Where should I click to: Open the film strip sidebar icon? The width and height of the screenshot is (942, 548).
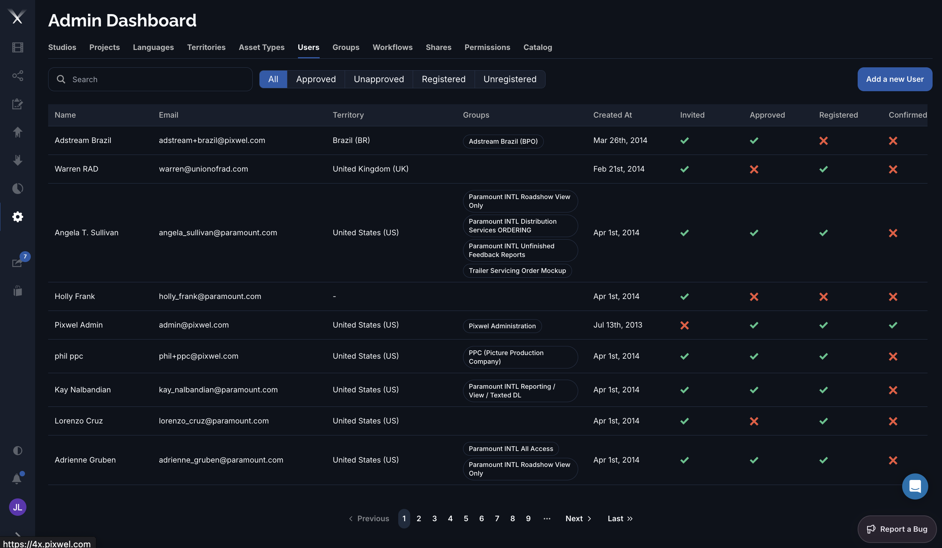point(18,47)
